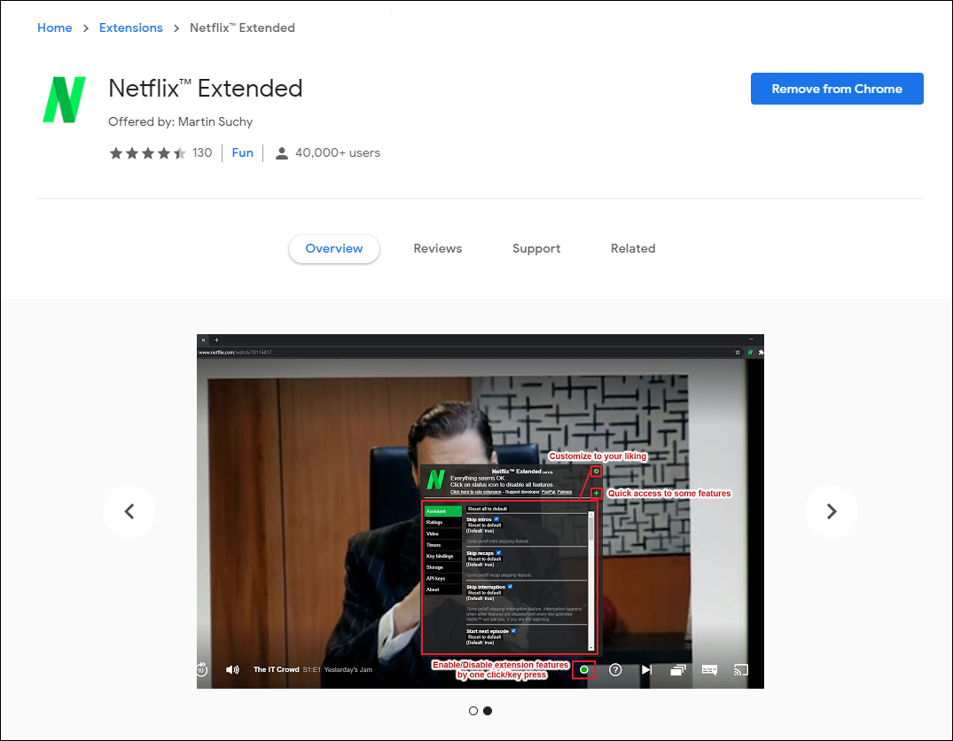
Task: Switch to the Reviews tab
Action: pos(438,248)
